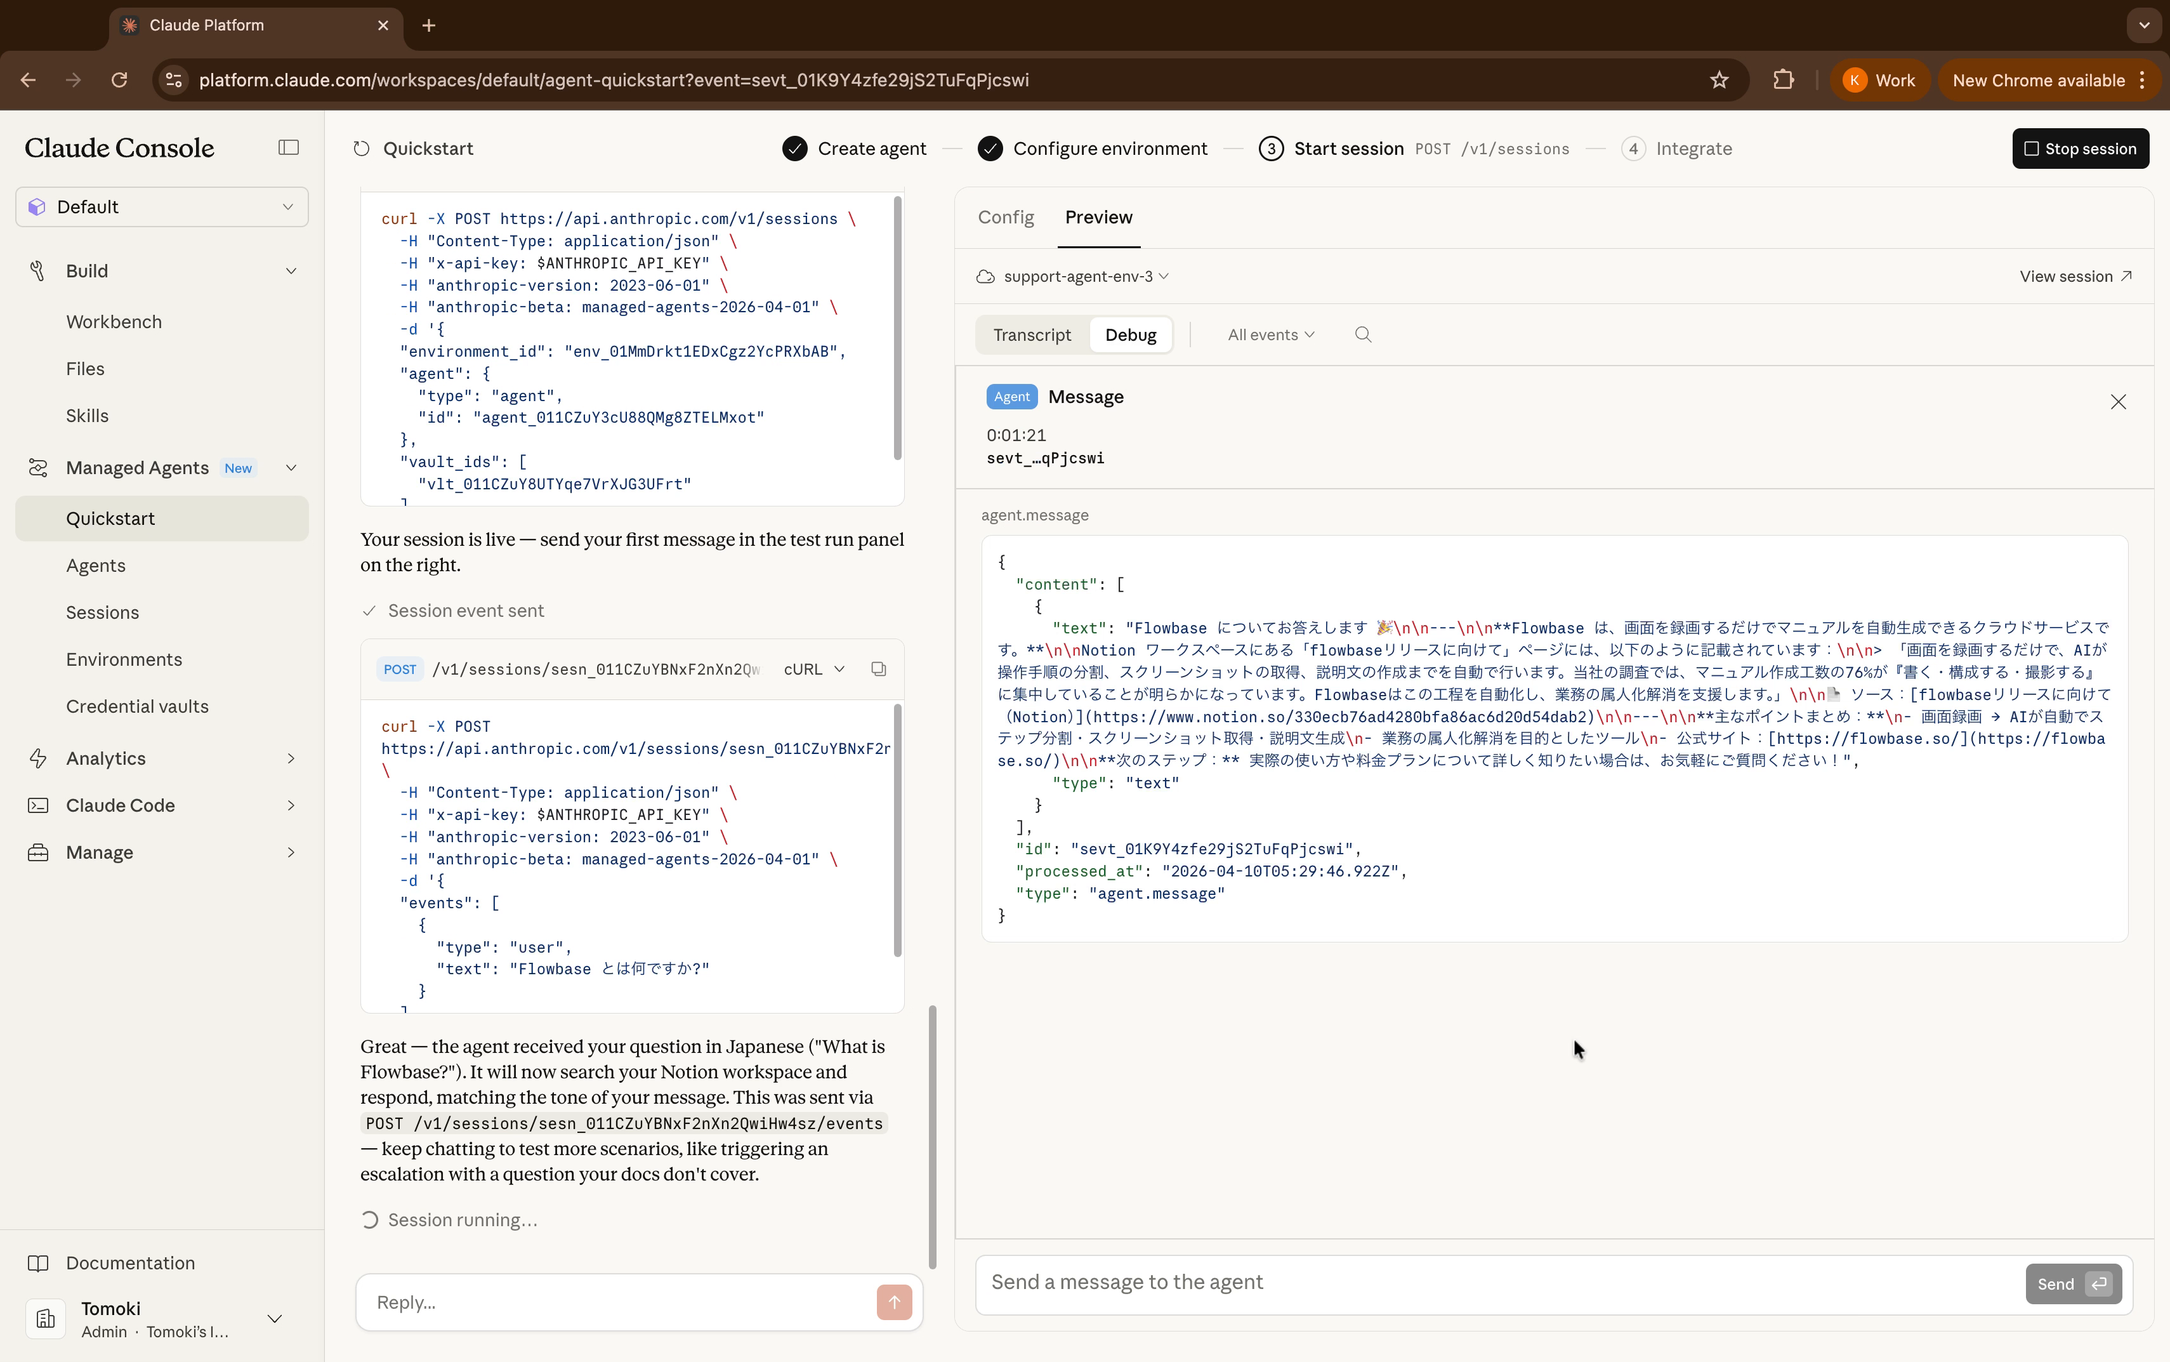
Task: Select Quickstart in the sidebar
Action: (162, 519)
